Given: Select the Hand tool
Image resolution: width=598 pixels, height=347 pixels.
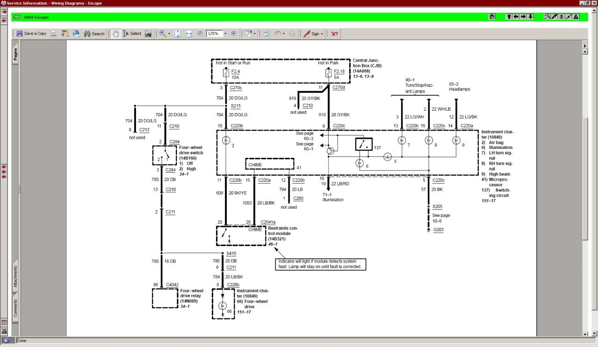Looking at the screenshot, I should (115, 34).
